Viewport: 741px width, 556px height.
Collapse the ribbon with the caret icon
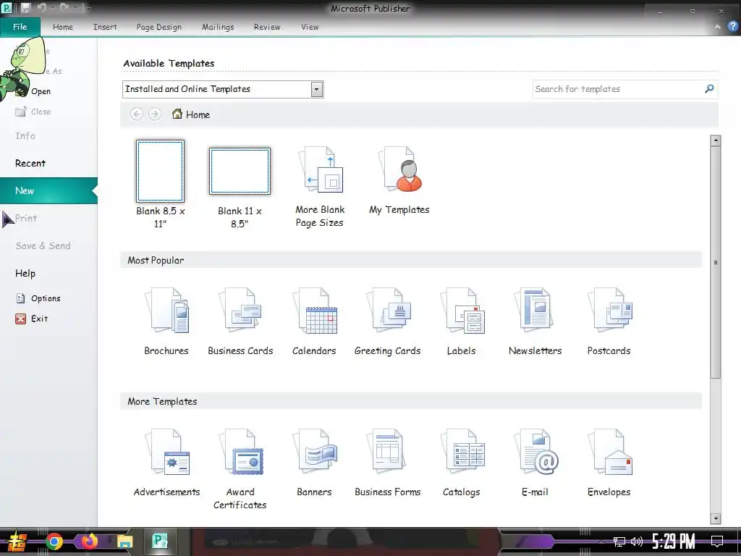(717, 27)
